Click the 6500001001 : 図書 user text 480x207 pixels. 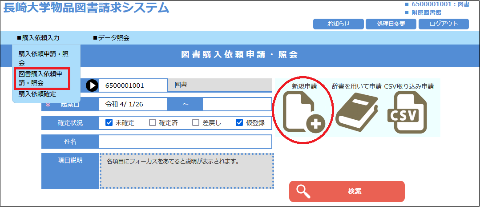point(440,4)
